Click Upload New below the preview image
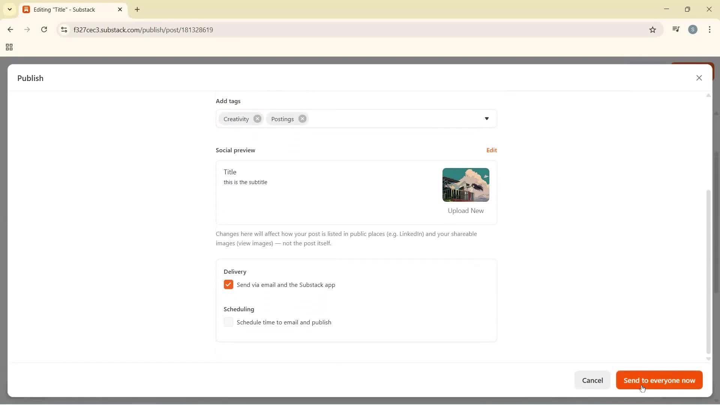Viewport: 720px width, 405px height. [465, 210]
